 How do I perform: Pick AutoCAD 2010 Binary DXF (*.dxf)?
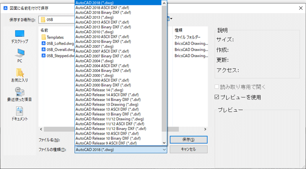[x=118, y=42]
